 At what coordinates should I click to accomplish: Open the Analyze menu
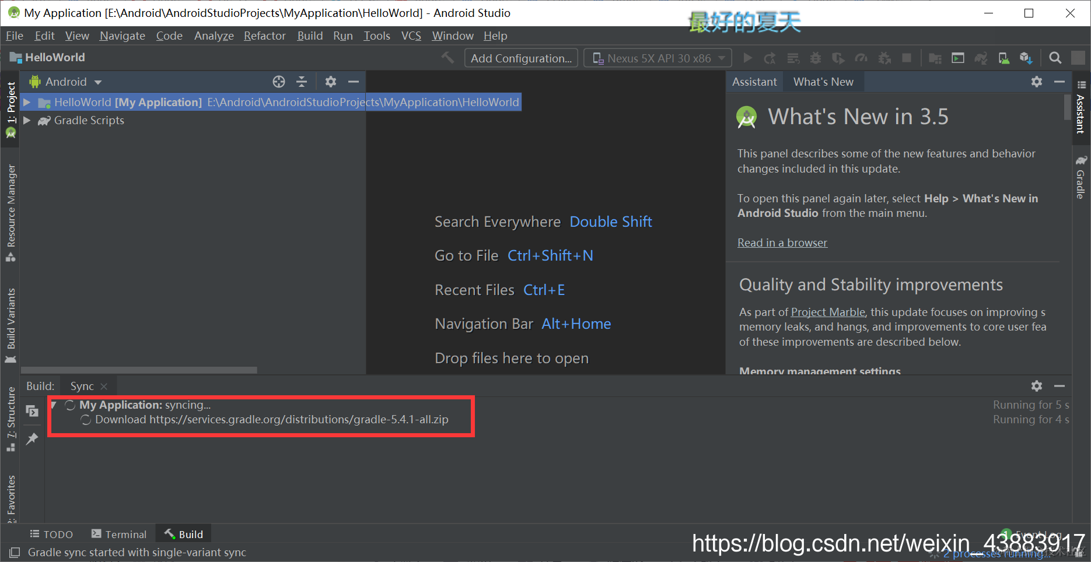214,36
